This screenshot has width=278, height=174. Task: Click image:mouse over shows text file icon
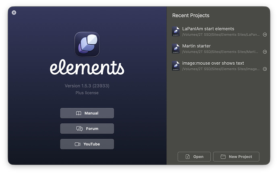coord(176,66)
